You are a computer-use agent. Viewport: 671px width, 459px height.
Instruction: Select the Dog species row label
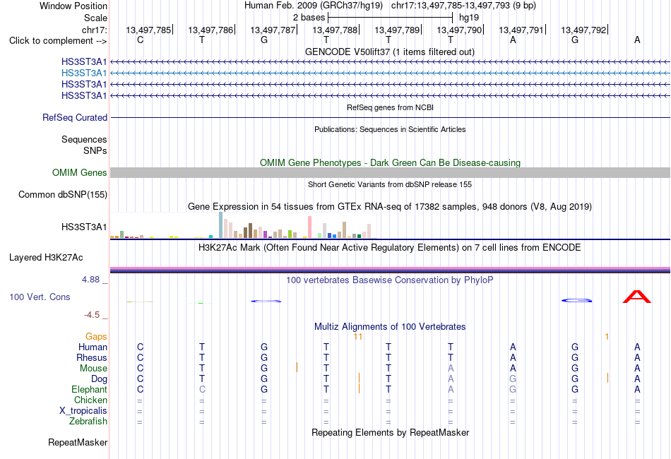coord(99,379)
